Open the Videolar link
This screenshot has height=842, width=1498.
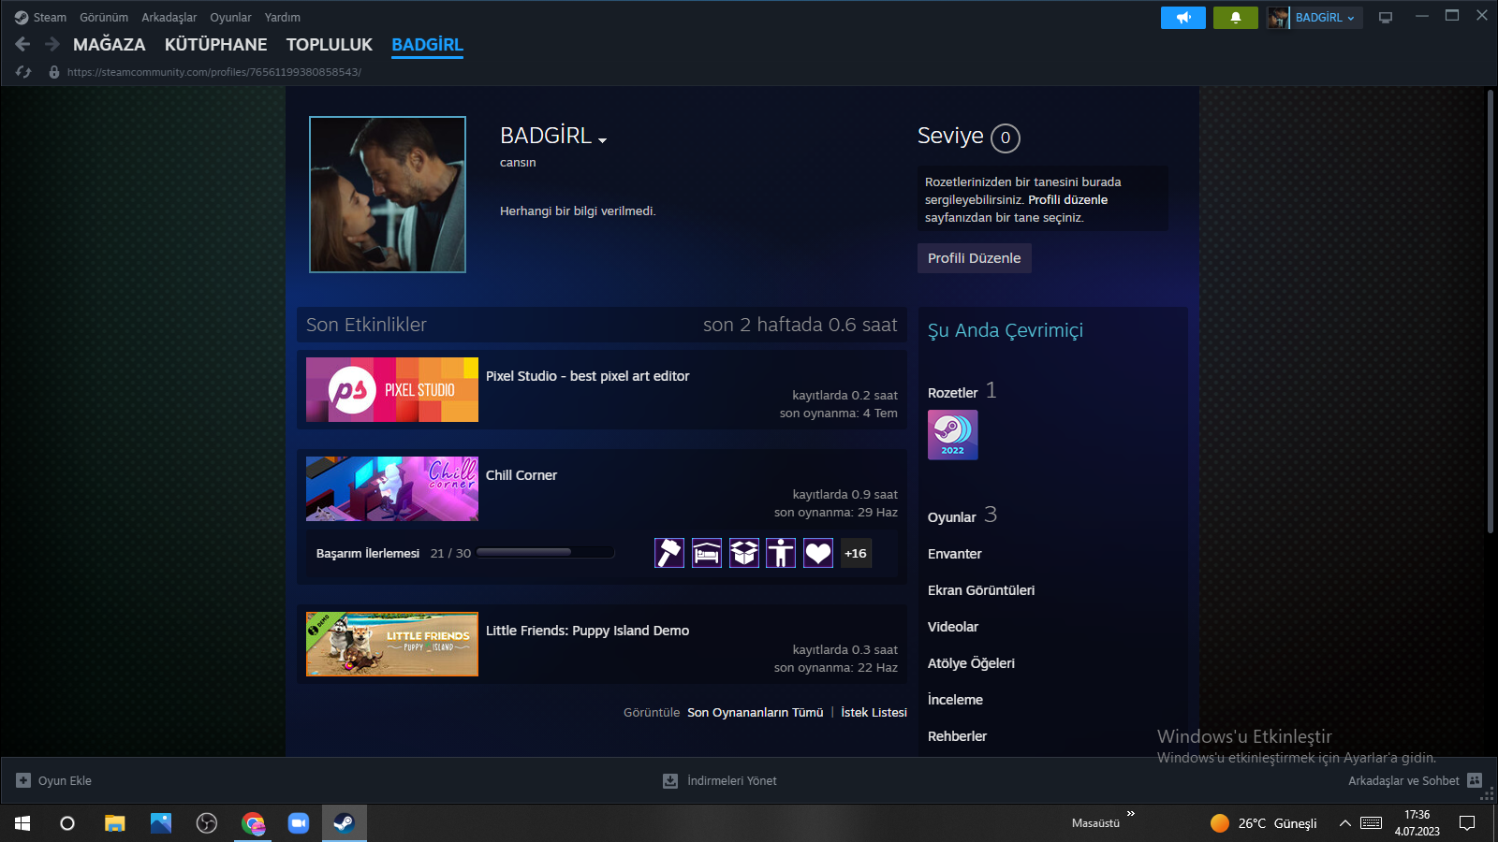click(953, 627)
